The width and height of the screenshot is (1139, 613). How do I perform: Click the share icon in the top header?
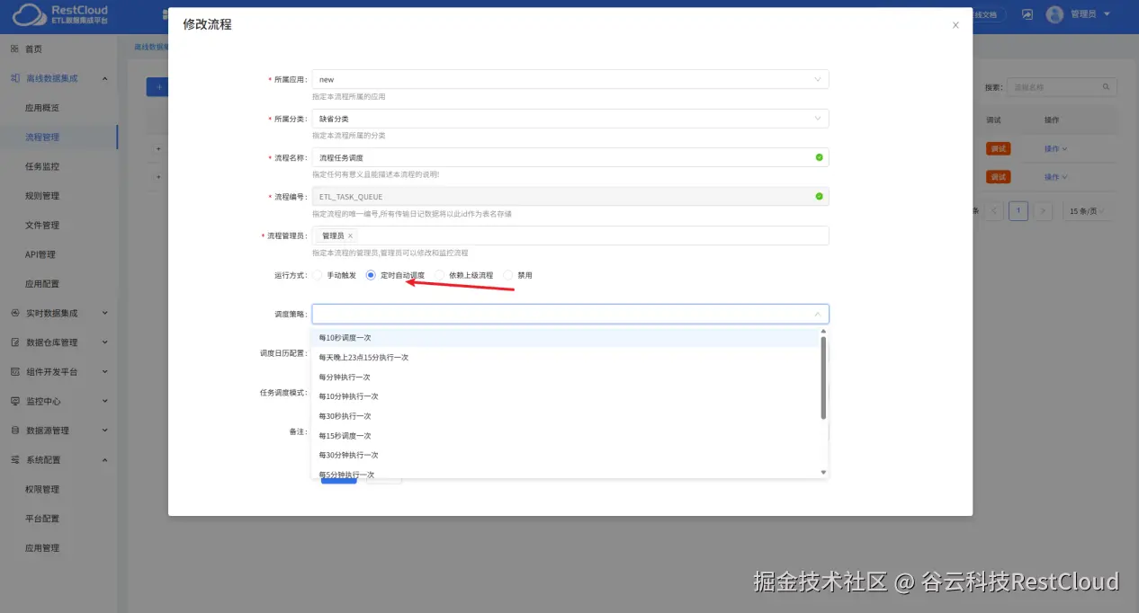pos(1027,13)
